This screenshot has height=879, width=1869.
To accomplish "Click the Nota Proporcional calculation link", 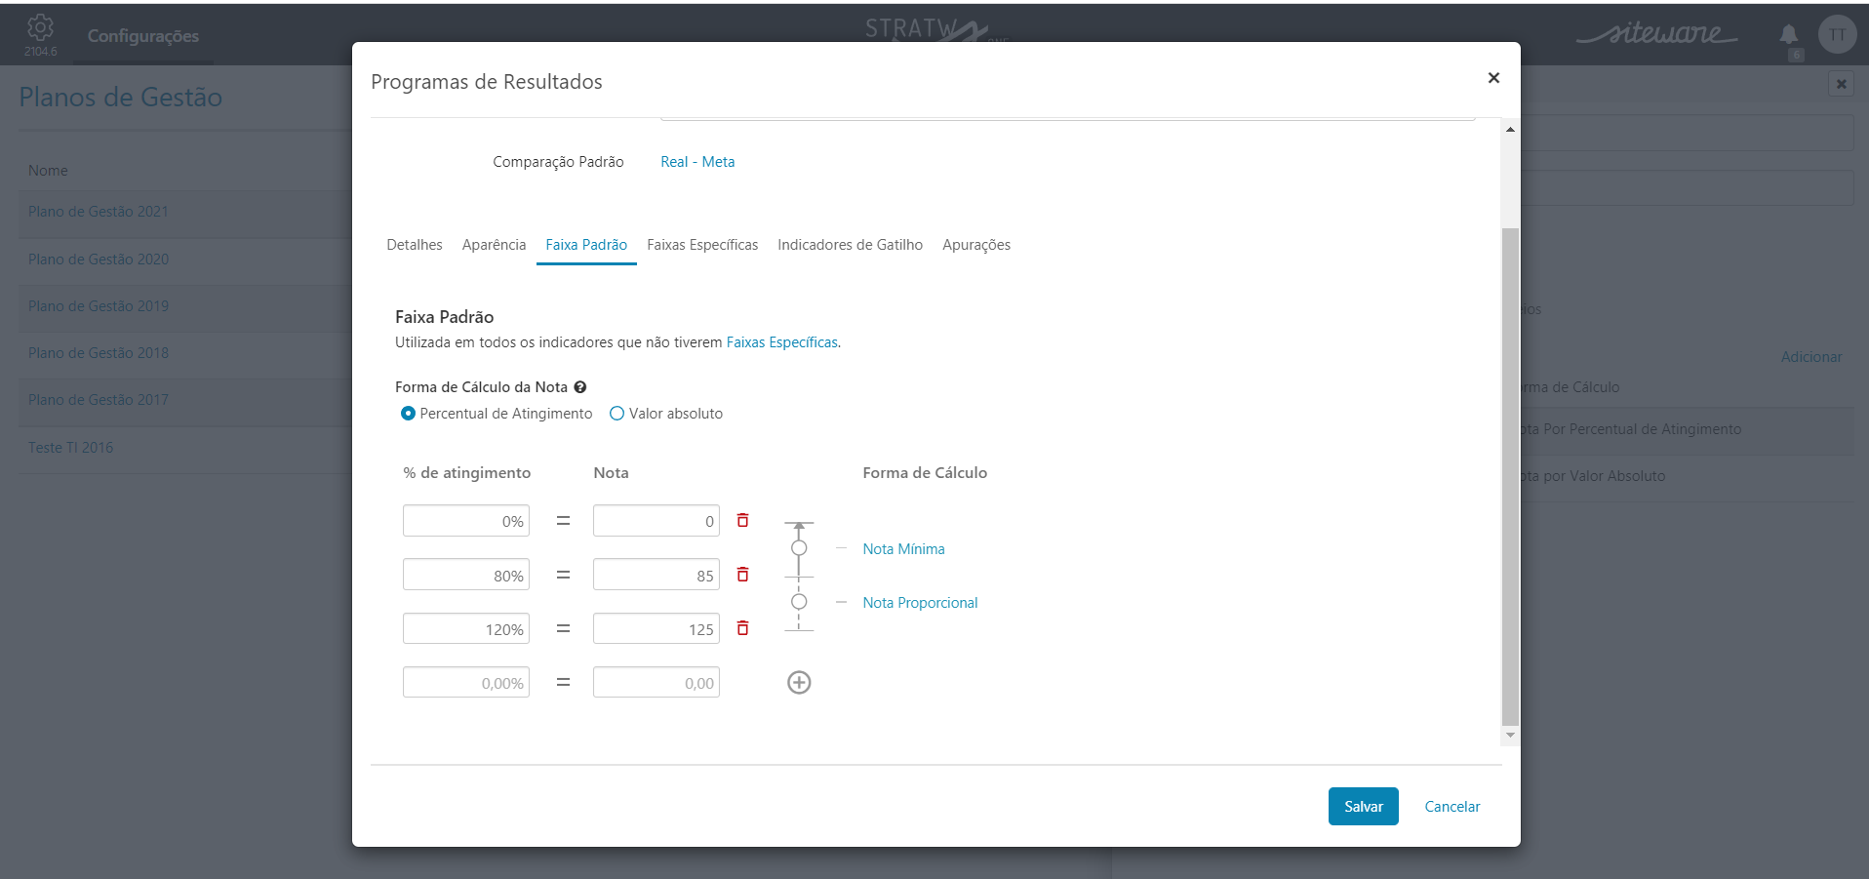I will 920,603.
